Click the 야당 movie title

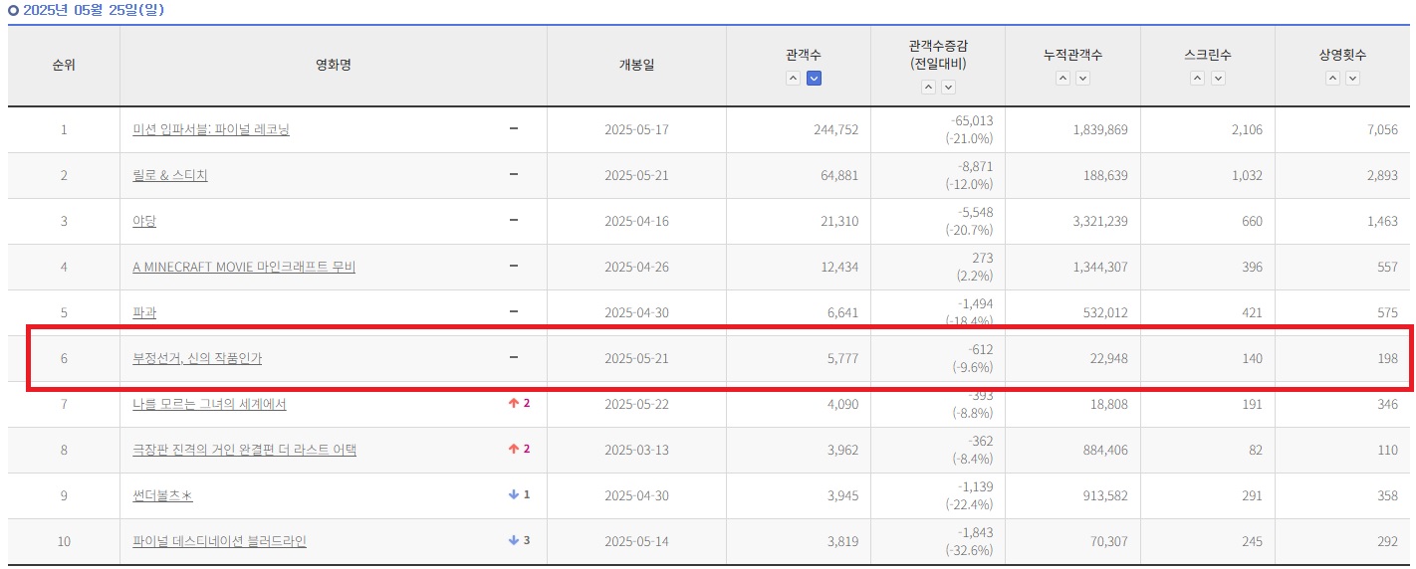pyautogui.click(x=144, y=221)
